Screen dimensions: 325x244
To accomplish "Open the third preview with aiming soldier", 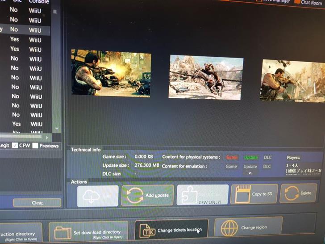I will coord(292,81).
